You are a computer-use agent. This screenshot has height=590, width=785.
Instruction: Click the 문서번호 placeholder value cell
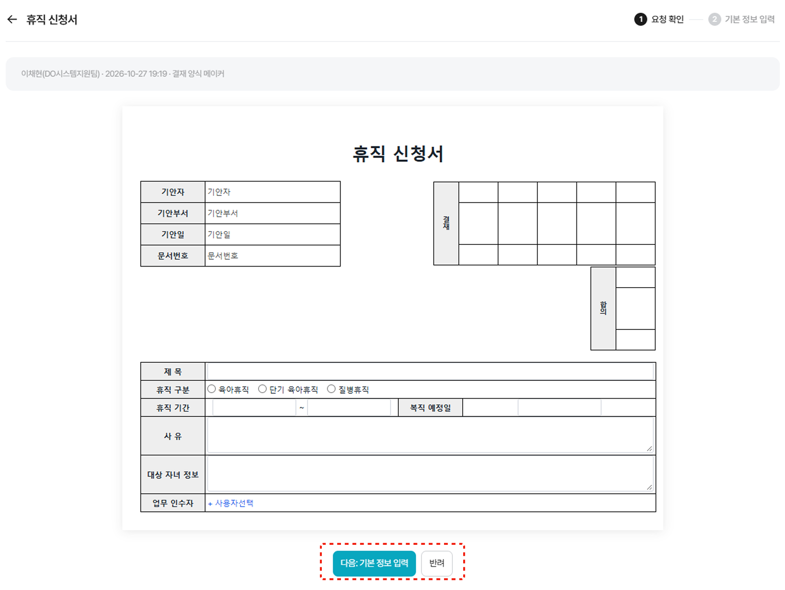tap(272, 256)
